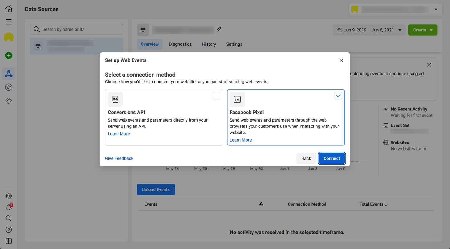Viewport: 450px width, 249px height.
Task: Open the Home icon in sidebar
Action: coord(9,9)
